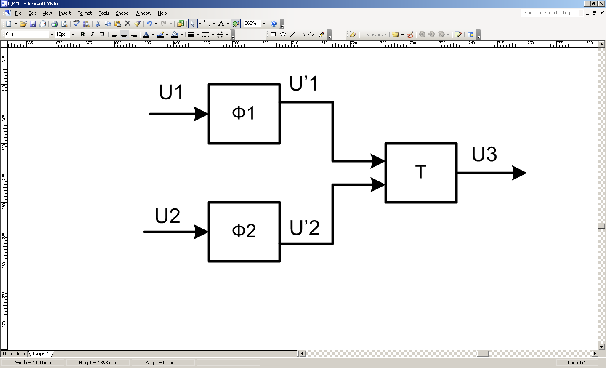Click the Save diskette icon

point(33,24)
